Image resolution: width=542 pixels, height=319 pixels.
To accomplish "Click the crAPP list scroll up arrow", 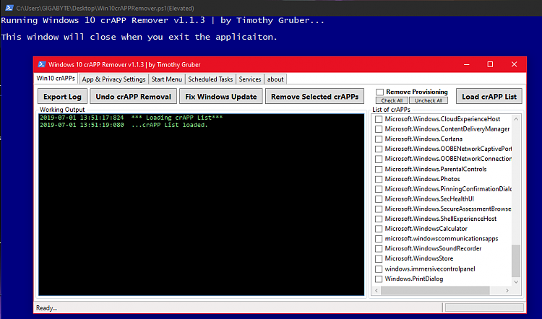I will pyautogui.click(x=516, y=119).
